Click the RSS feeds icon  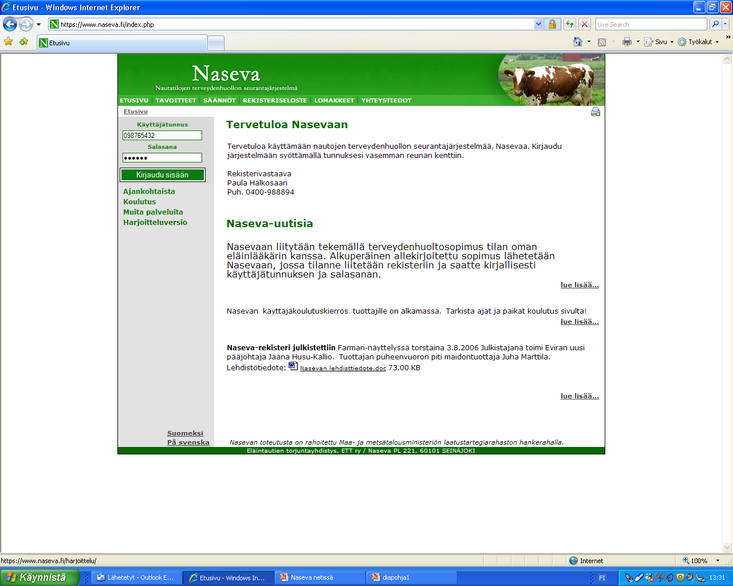pos(602,42)
